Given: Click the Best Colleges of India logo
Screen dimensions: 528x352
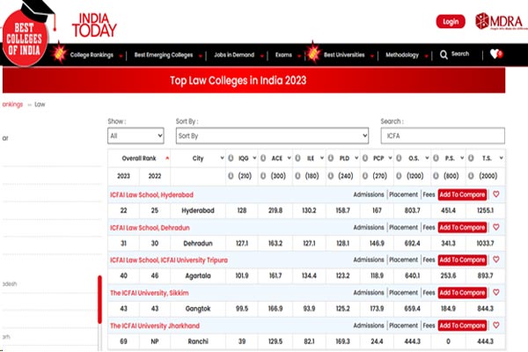Looking at the screenshot, I should pos(26,33).
